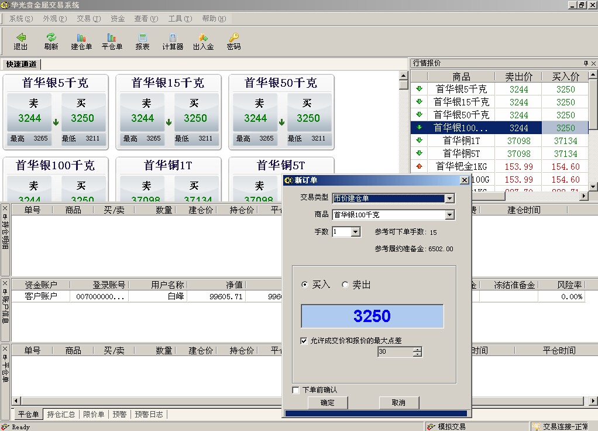Open the 建仓单 open-position toolbar icon
The image size is (598, 431).
[81, 41]
